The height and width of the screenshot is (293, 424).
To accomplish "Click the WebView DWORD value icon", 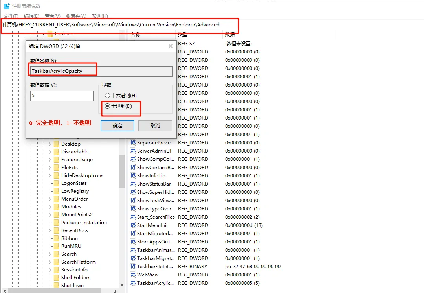I will [x=133, y=275].
